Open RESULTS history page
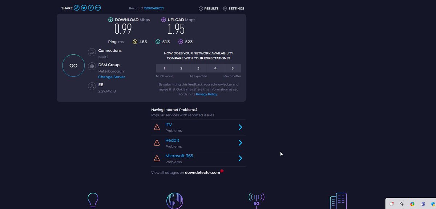Viewport: 436px width, 209px height. point(209,8)
